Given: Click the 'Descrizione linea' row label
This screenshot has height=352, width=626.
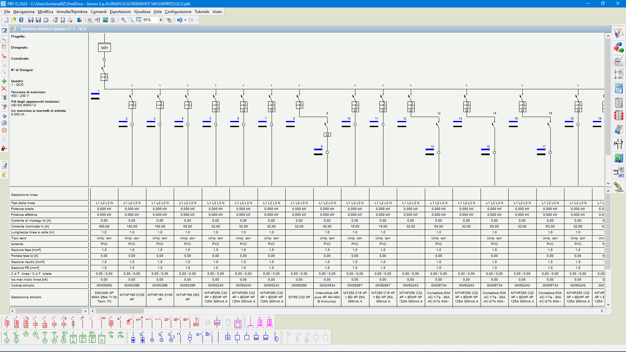Looking at the screenshot, I should (24, 195).
